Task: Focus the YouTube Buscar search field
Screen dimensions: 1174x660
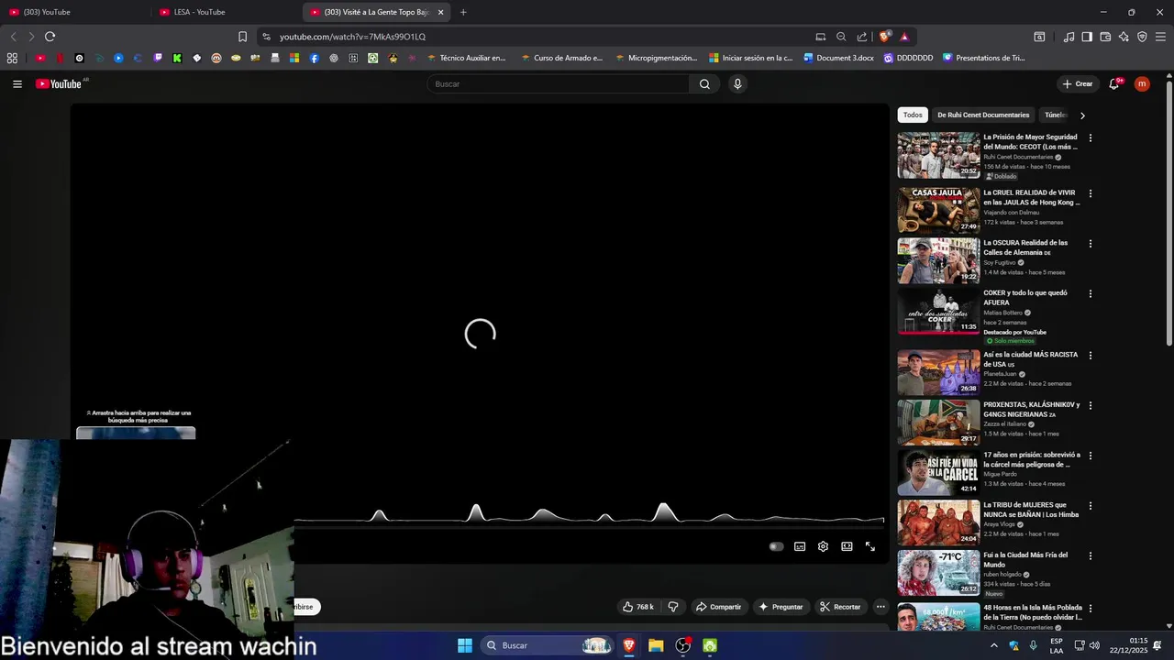Action: [x=558, y=83]
